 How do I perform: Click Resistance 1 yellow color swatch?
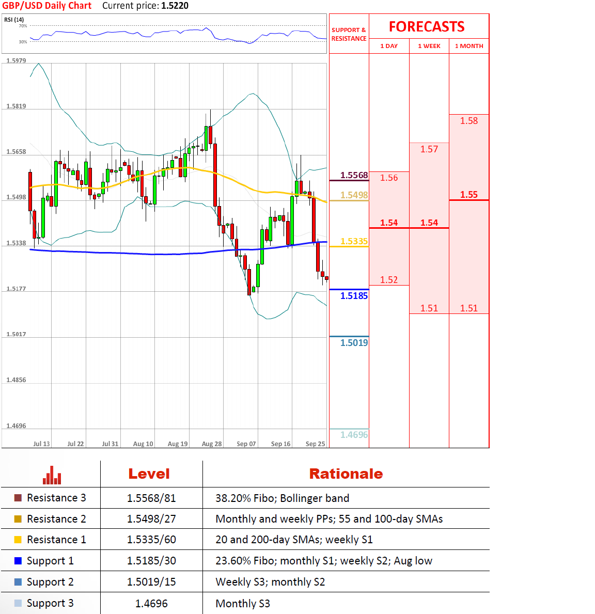18,540
